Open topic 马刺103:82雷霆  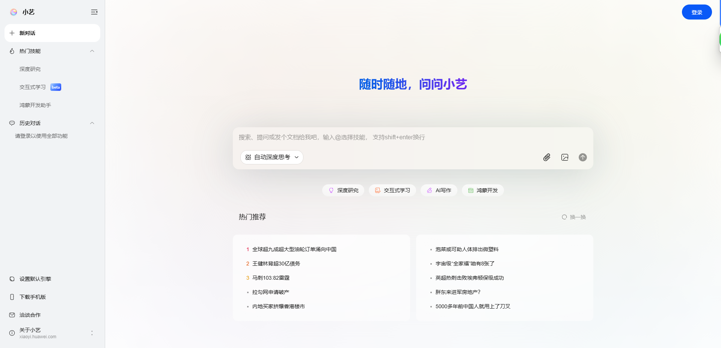[x=271, y=278]
